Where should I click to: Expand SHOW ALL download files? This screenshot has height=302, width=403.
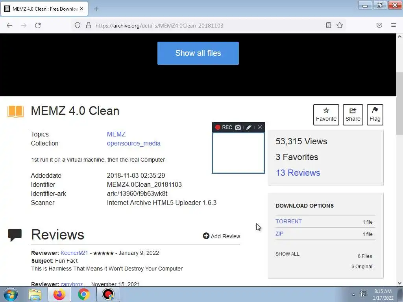coord(287,254)
